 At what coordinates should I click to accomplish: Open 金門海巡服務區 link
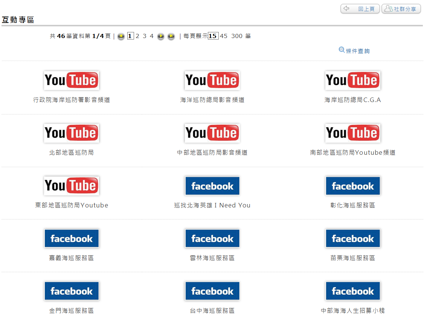point(72,311)
